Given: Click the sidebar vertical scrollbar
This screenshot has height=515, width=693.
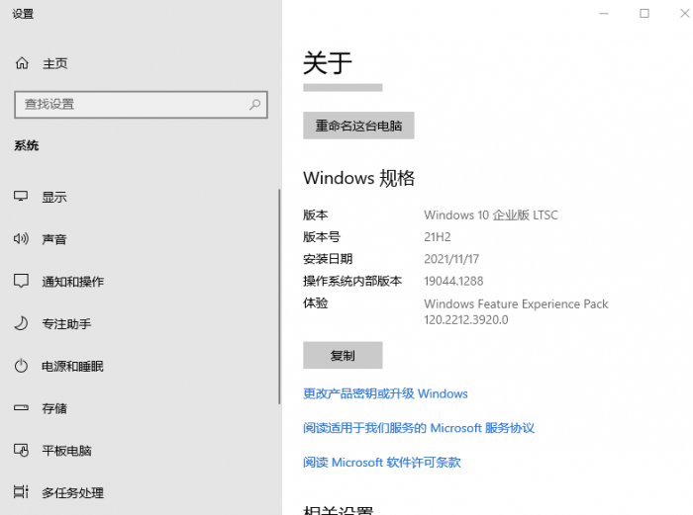Looking at the screenshot, I should coord(279,297).
